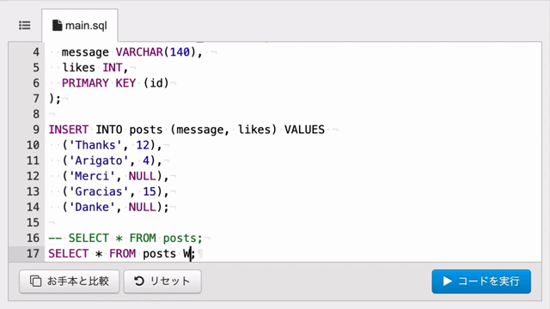Click VARCHAR keyword on line 4
The width and height of the screenshot is (550, 309).
pos(139,52)
